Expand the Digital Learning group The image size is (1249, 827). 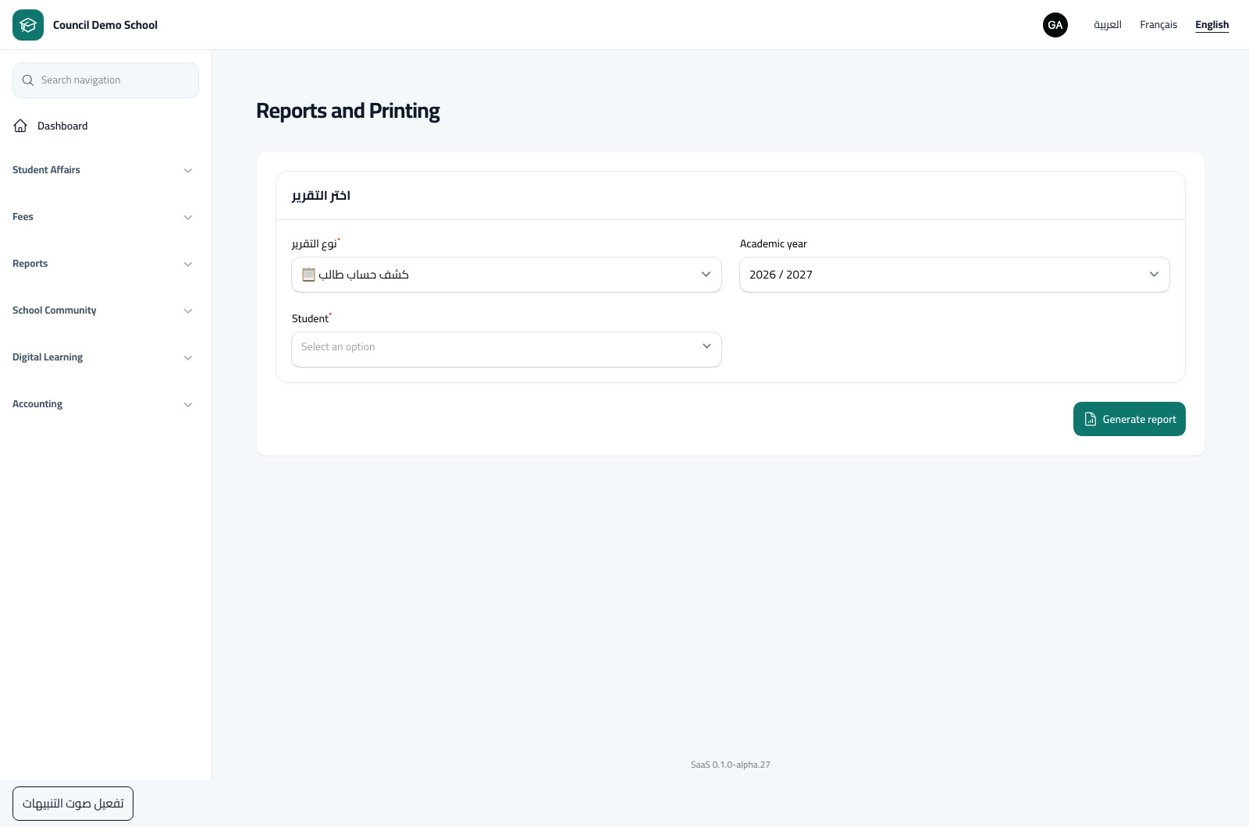coord(102,357)
